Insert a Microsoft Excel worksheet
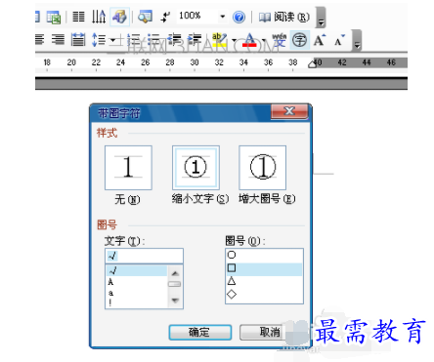 click(54, 17)
